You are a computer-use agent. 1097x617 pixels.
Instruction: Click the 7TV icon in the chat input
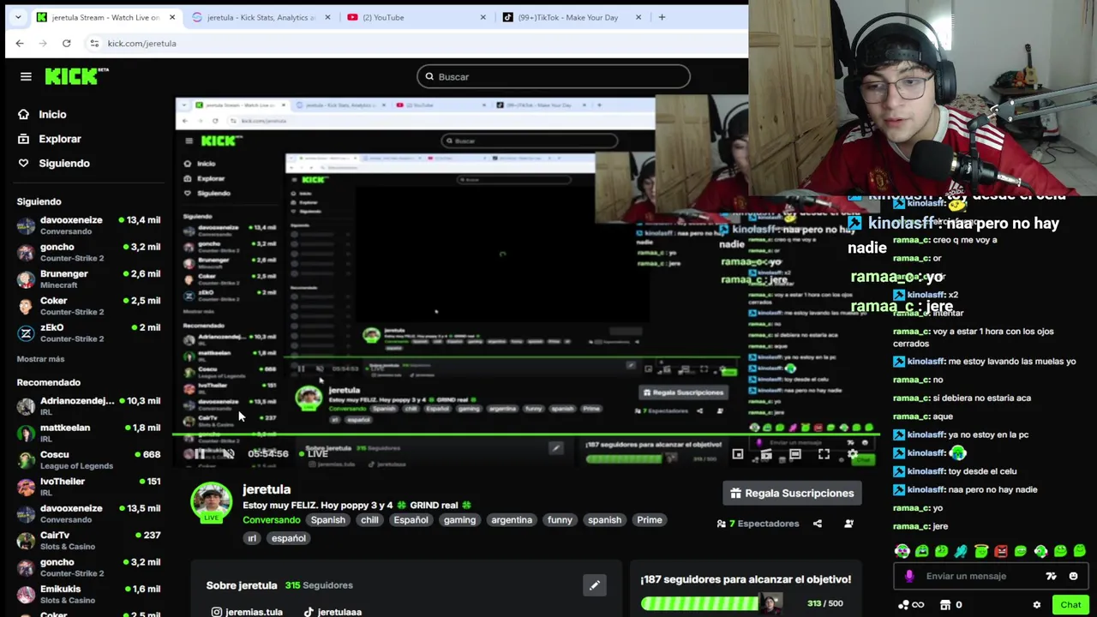pos(1051,576)
